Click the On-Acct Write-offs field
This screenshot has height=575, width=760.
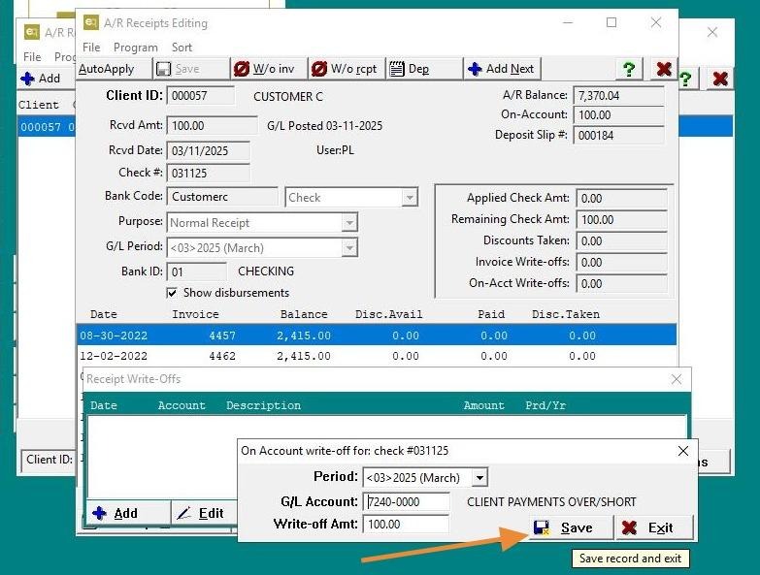(621, 284)
